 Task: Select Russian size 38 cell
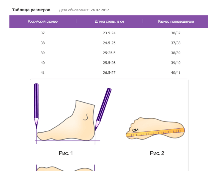coord(42,43)
